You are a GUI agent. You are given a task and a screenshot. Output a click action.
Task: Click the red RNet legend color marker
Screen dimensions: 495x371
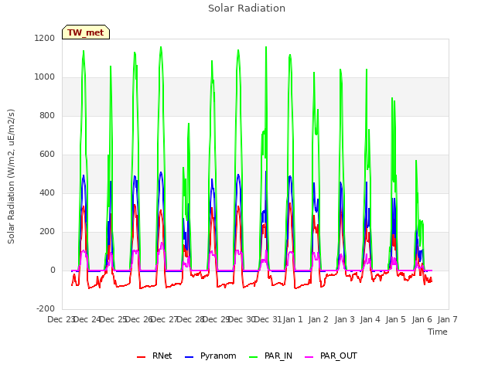click(x=141, y=357)
